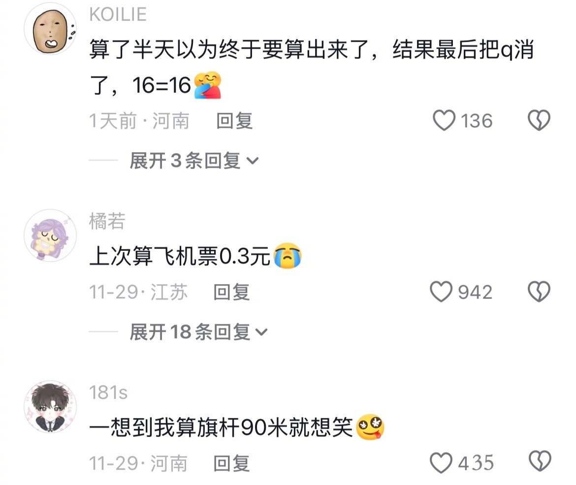Reply to 181s's comment via 回复
576x485 pixels.
pos(232,463)
